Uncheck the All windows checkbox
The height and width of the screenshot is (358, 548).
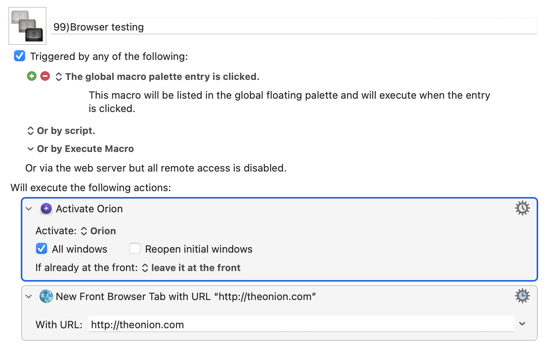(42, 249)
